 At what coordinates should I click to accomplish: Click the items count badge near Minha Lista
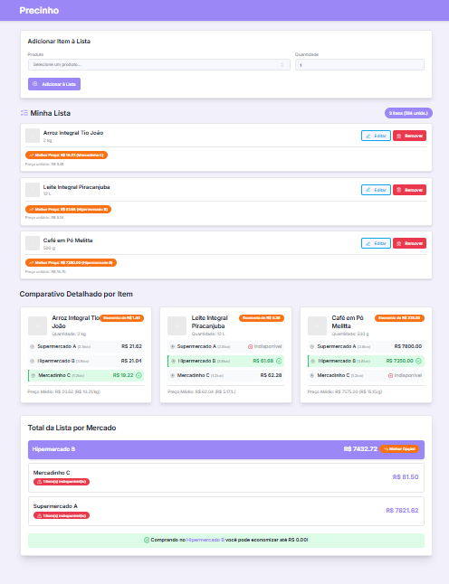click(408, 113)
